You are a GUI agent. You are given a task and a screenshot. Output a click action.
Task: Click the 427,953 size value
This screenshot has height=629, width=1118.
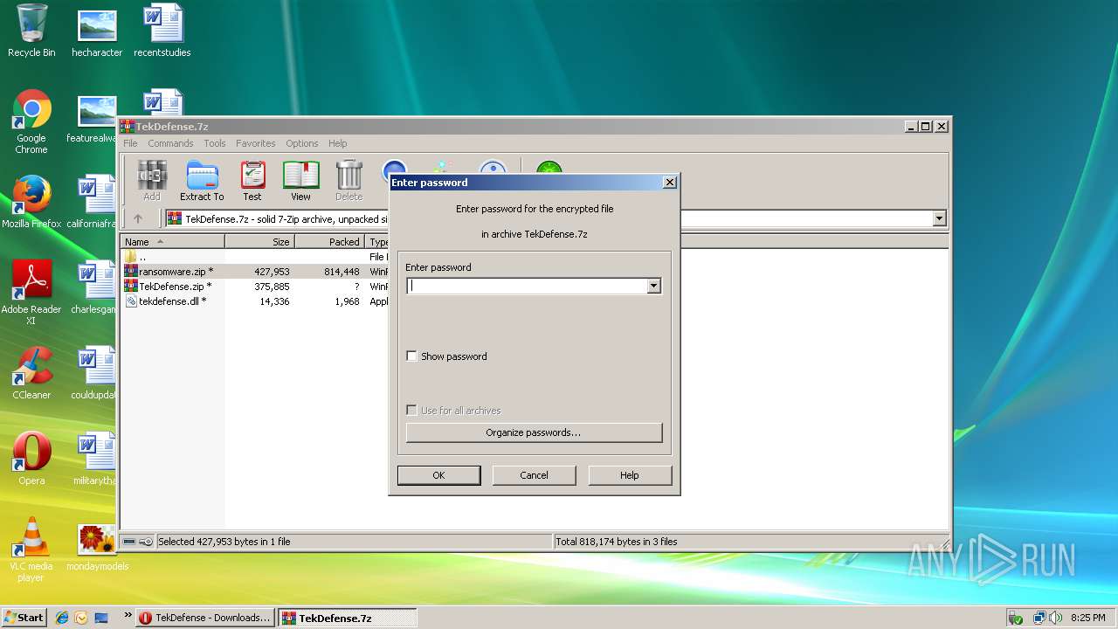(272, 272)
